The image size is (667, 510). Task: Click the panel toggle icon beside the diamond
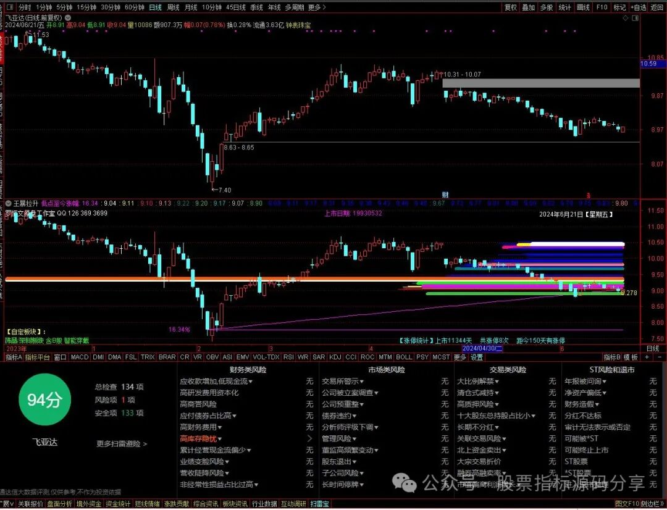tap(636, 18)
